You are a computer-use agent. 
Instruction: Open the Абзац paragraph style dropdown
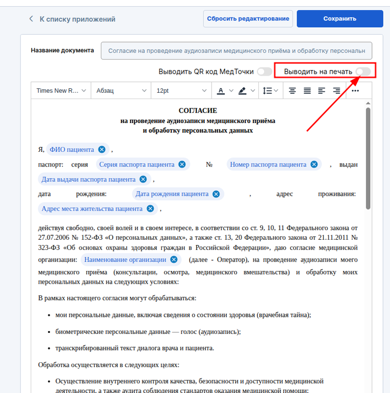pos(121,91)
